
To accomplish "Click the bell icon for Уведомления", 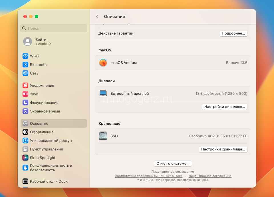I will pos(25,85).
